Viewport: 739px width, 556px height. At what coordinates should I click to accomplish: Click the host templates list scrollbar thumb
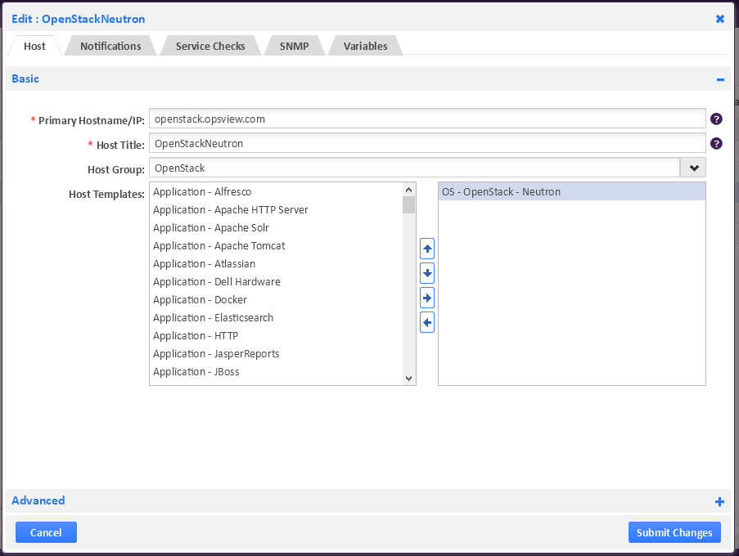click(409, 204)
